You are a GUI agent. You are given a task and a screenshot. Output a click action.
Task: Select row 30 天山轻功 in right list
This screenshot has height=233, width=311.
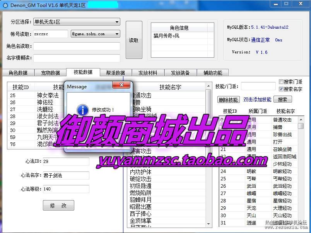click(258, 215)
